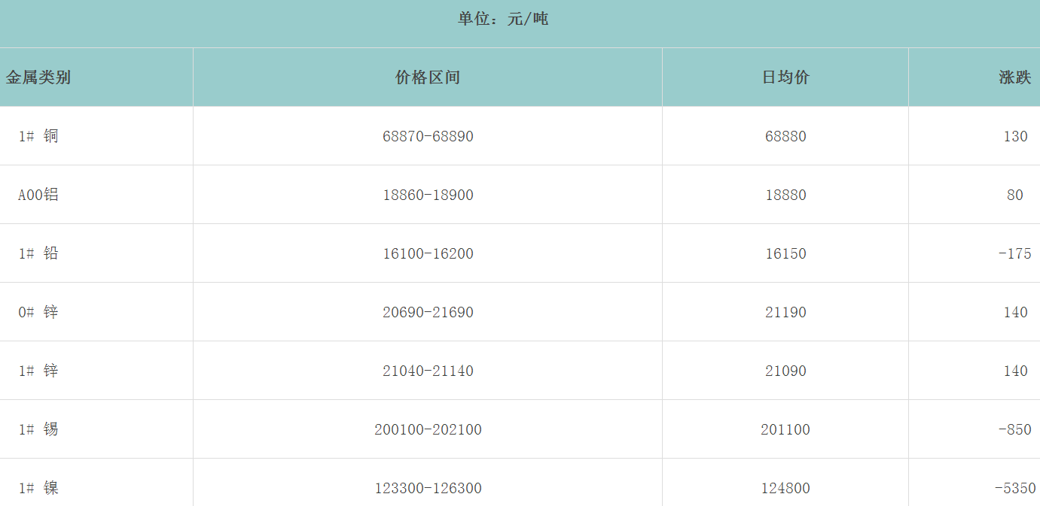This screenshot has height=506, width=1040.
Task: Click the daily average price 16150
Action: tap(785, 253)
